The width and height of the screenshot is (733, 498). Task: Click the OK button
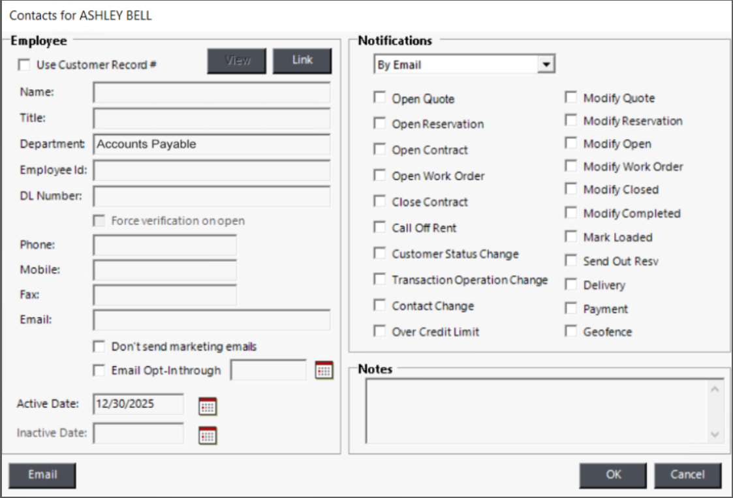tap(613, 475)
